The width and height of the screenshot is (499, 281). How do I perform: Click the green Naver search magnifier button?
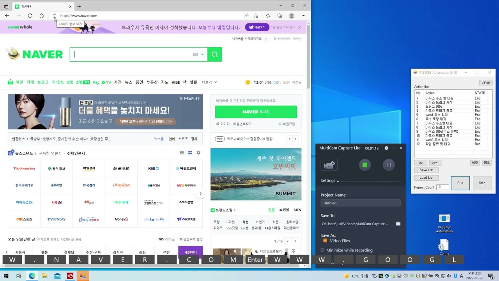[x=214, y=54]
